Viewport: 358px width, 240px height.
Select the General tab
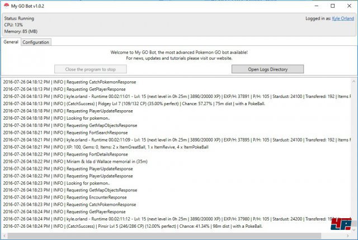(11, 42)
